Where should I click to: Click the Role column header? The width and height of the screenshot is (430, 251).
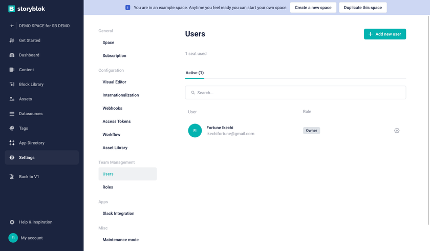[307, 112]
